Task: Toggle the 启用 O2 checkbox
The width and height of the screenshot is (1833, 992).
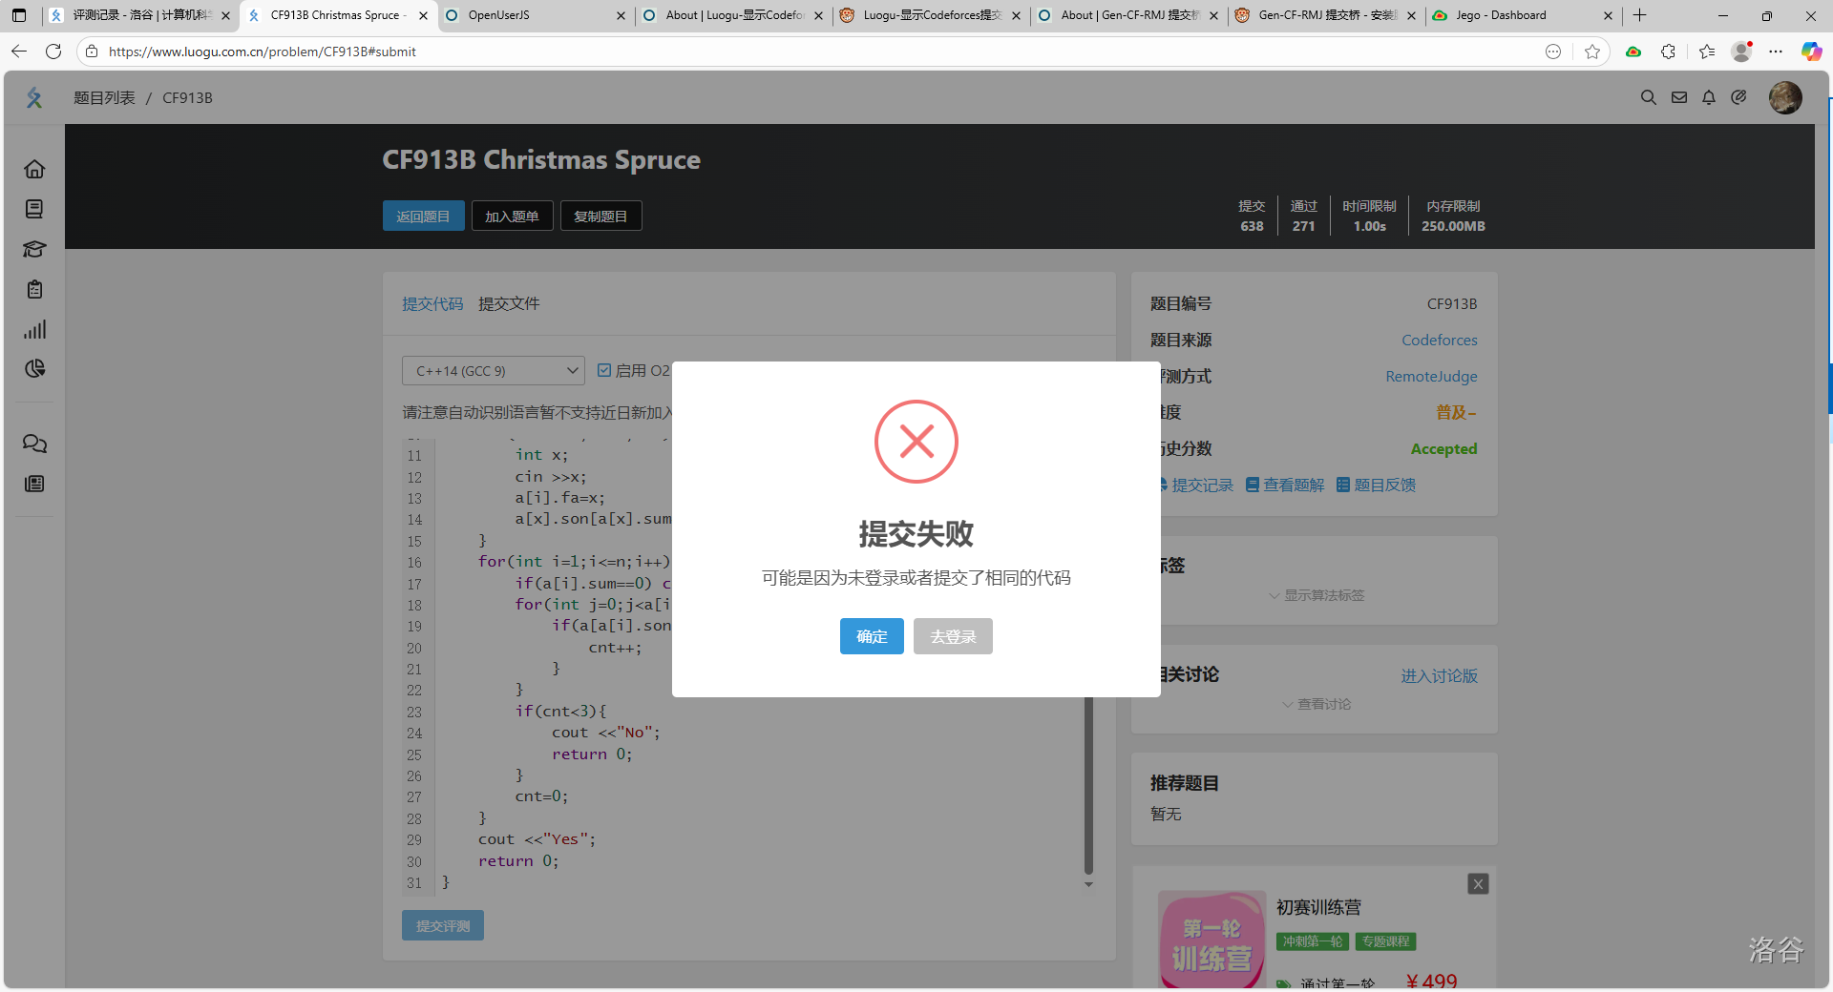Action: (x=604, y=370)
